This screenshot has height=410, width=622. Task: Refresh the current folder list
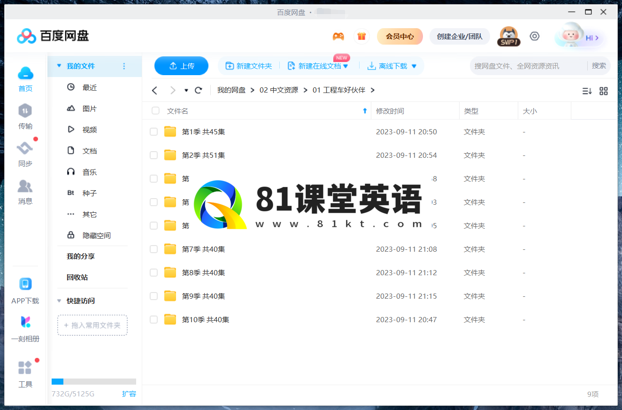(x=199, y=90)
